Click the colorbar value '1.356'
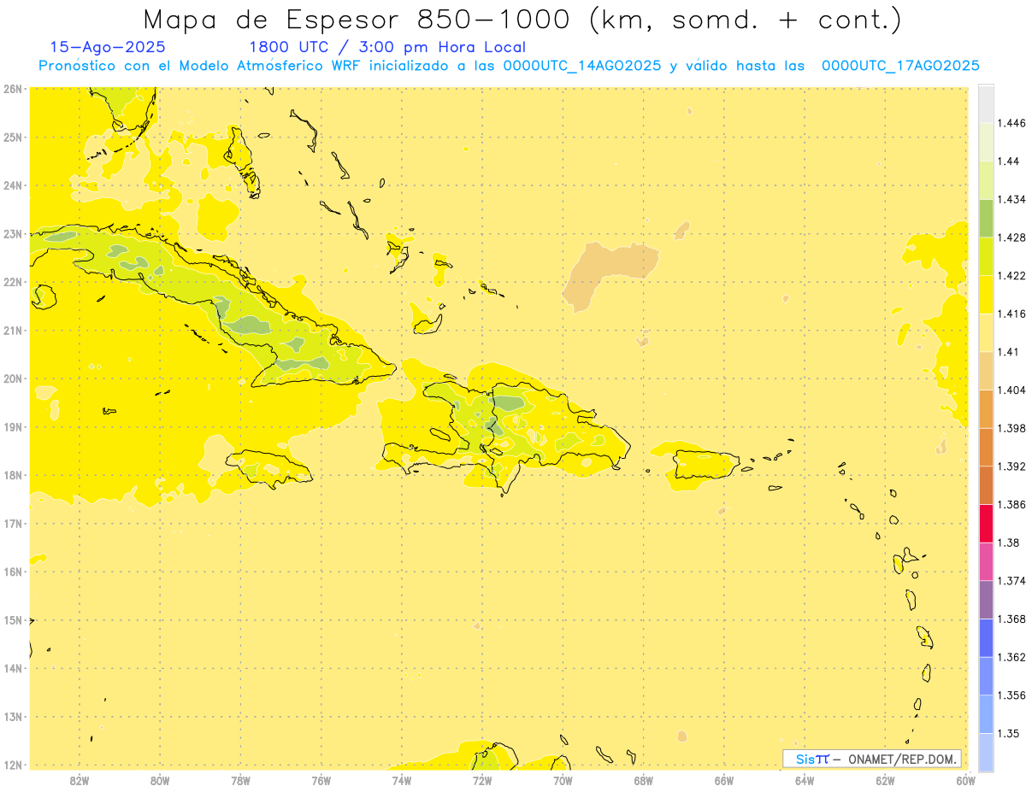Image resolution: width=1026 pixels, height=792 pixels. tap(1011, 695)
